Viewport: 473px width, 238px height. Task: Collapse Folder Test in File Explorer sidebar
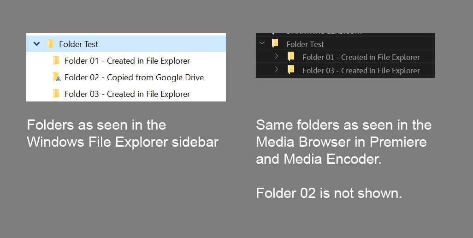36,44
